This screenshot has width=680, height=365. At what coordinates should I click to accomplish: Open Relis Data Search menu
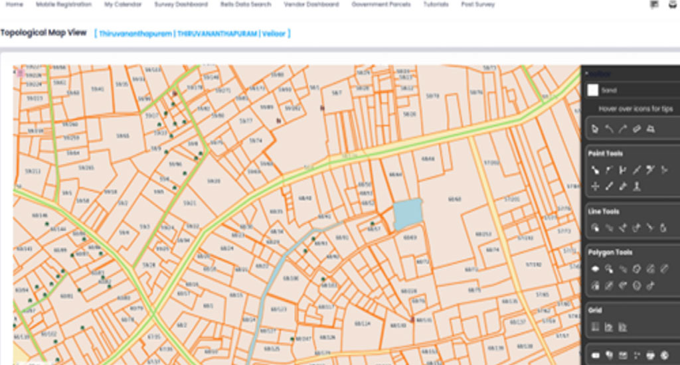246,5
